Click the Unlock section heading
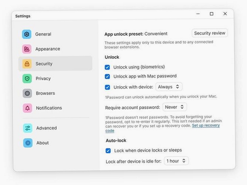Viewport: 247px width, 185px height. [112, 57]
